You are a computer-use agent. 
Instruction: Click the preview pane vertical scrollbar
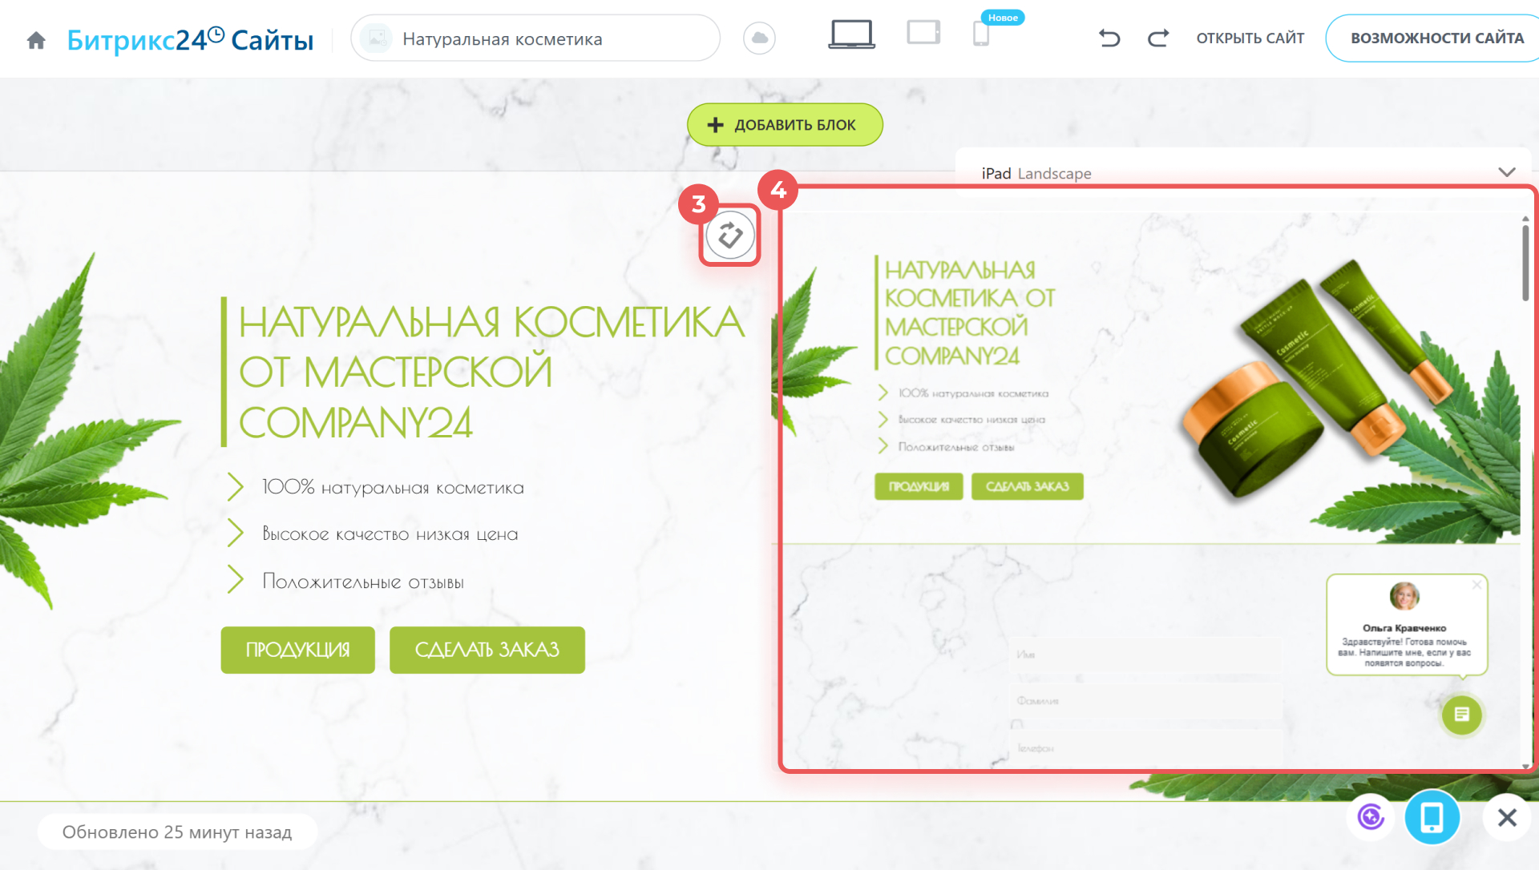[1525, 263]
